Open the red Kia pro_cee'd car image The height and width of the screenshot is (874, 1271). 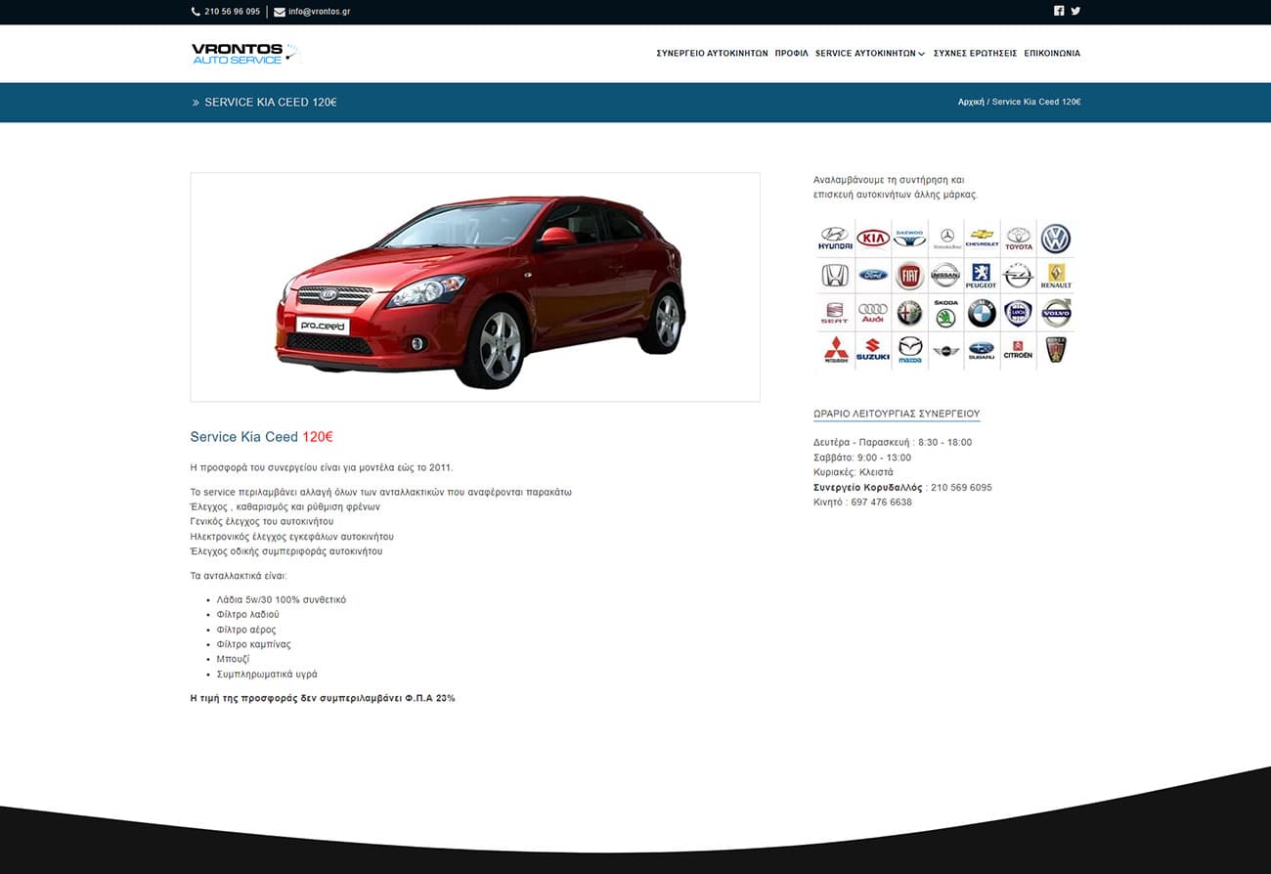[x=475, y=287]
